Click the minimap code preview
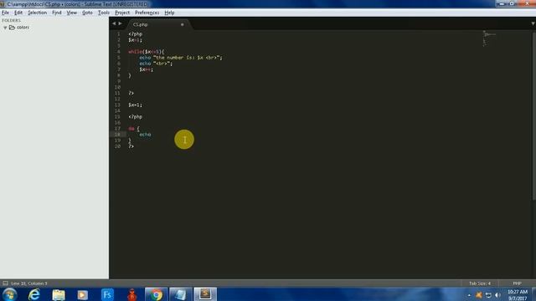 (x=489, y=38)
